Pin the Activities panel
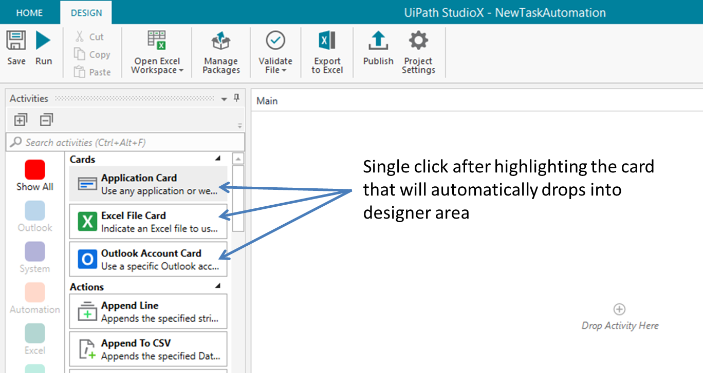 tap(236, 98)
